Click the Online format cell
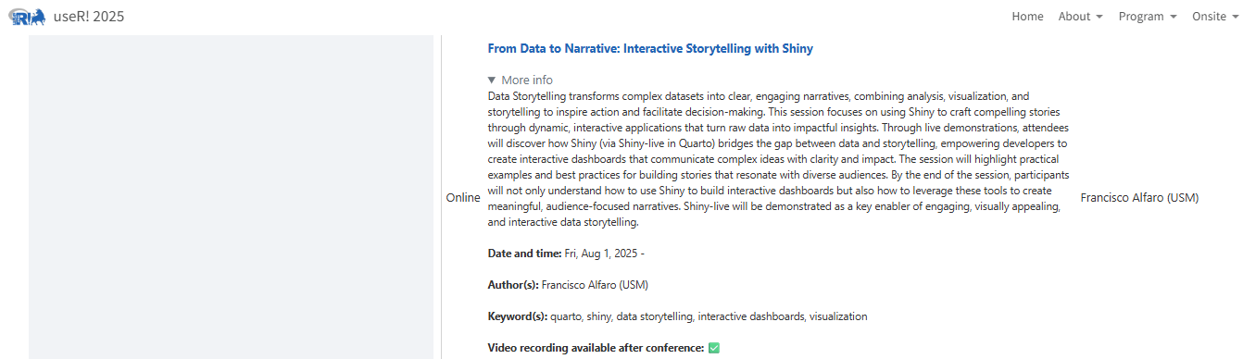This screenshot has height=359, width=1243. [x=463, y=197]
